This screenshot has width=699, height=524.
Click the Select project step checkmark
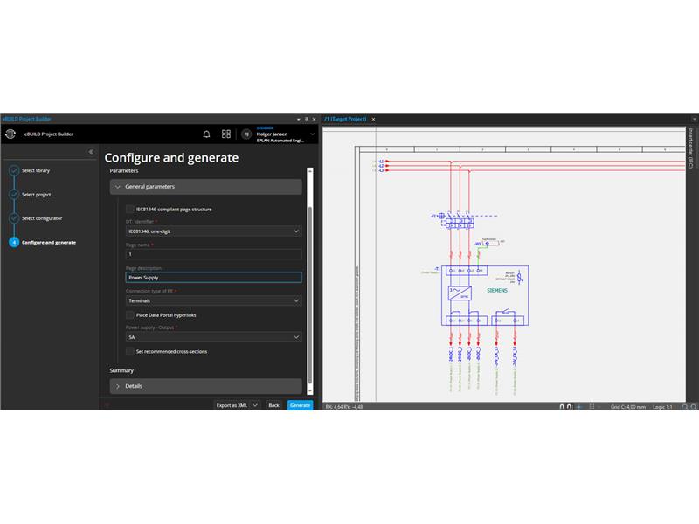(14, 194)
